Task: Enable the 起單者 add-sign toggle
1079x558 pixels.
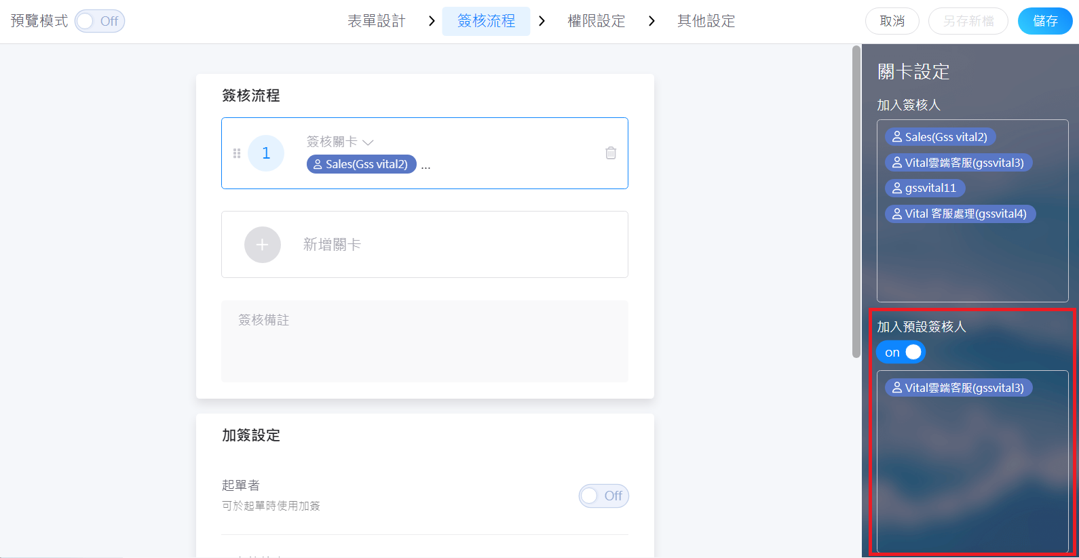Action: pos(603,496)
